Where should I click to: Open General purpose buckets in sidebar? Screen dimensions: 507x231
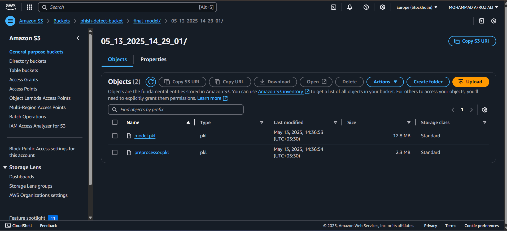[36, 52]
